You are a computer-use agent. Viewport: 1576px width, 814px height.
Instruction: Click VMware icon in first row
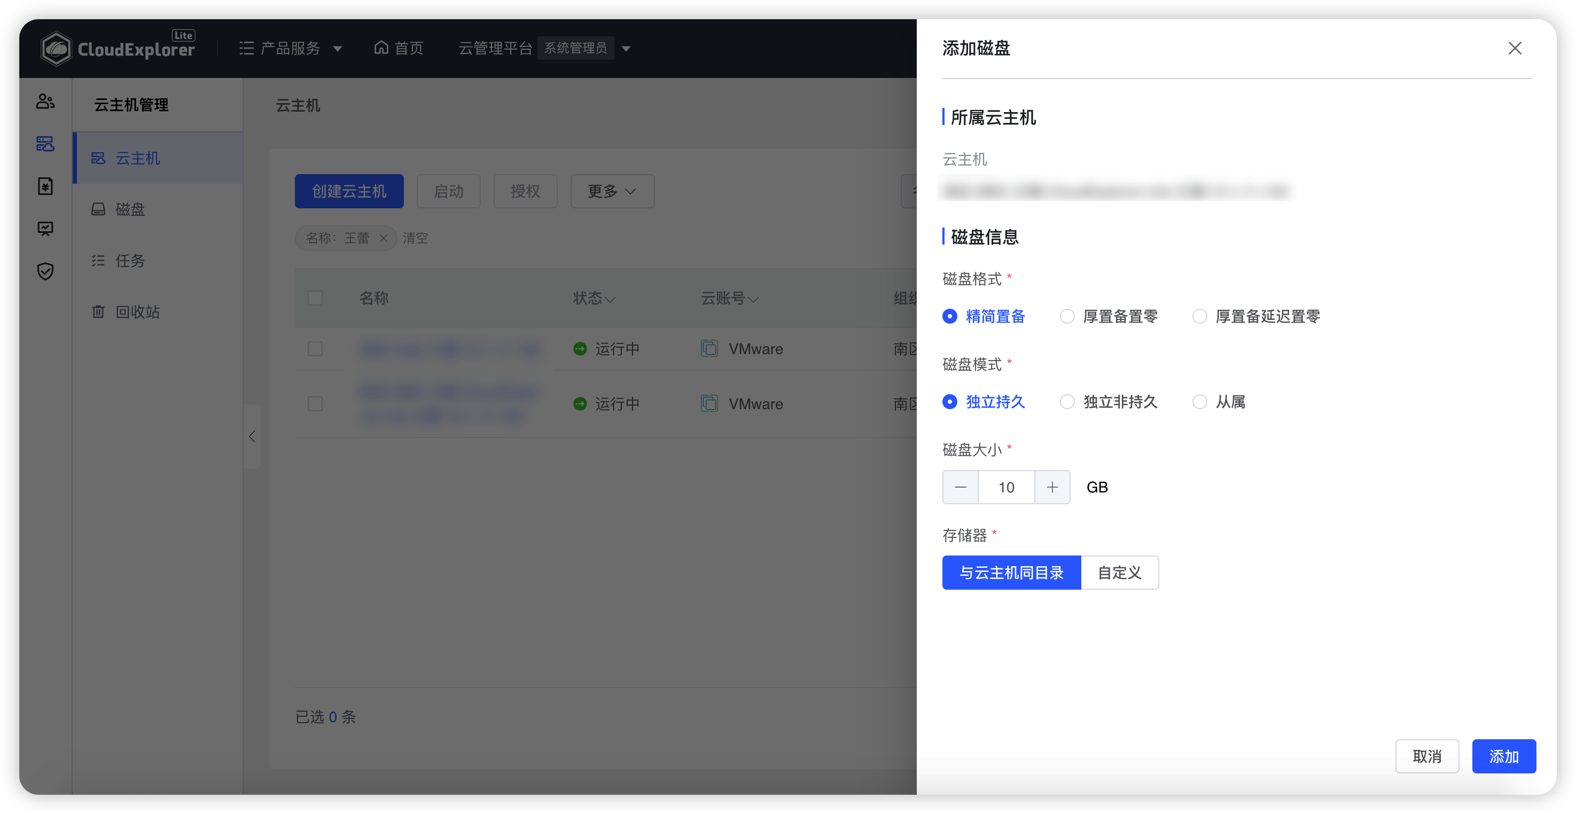[709, 349]
